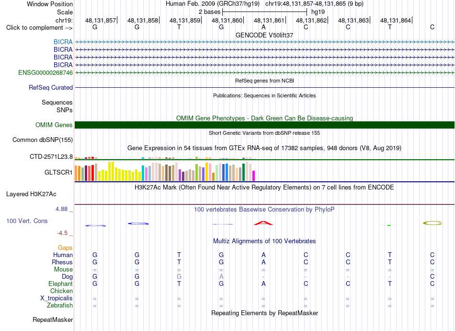Select the X_tropicalis alignment row label
The width and height of the screenshot is (455, 331).
tap(57, 298)
